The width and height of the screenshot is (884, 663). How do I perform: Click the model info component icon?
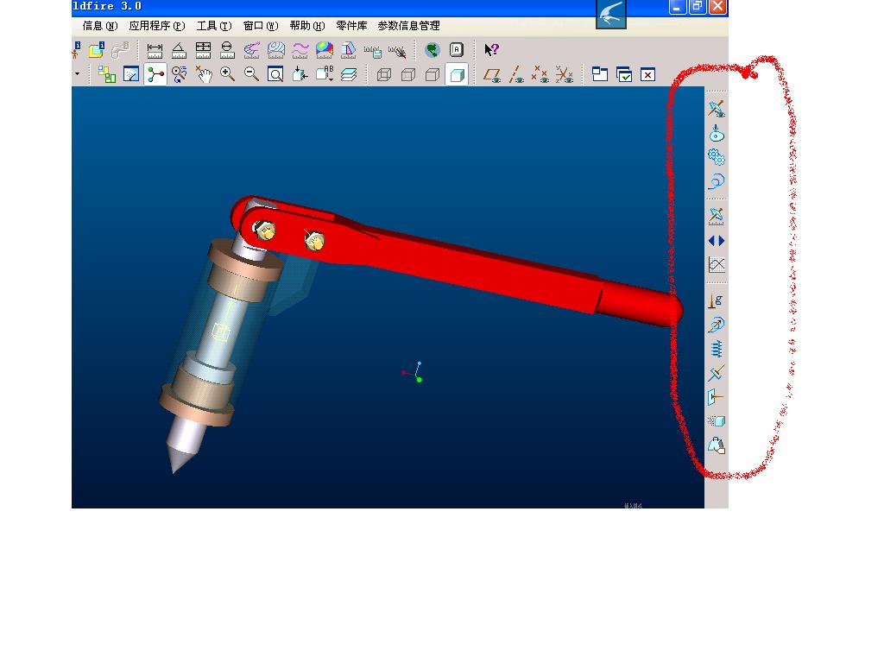[96, 50]
